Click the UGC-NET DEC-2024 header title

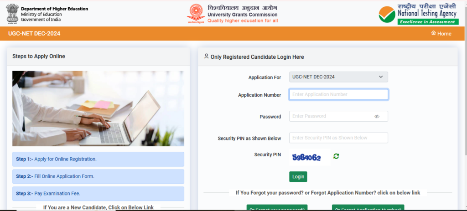point(34,34)
